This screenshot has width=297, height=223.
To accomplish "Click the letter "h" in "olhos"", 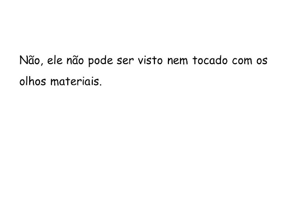I will click(x=31, y=81).
